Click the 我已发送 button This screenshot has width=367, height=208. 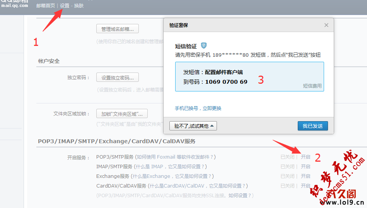(x=312, y=126)
